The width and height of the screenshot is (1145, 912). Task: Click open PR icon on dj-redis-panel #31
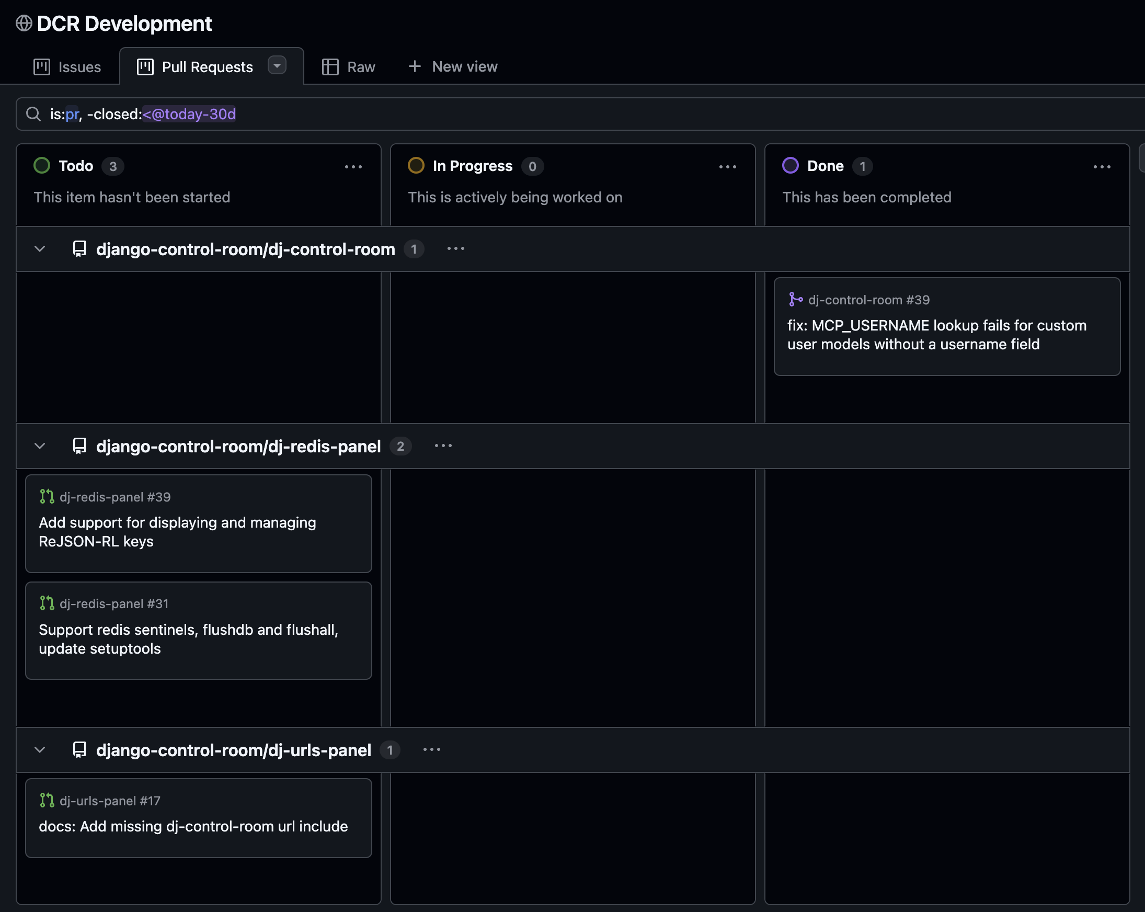[47, 603]
